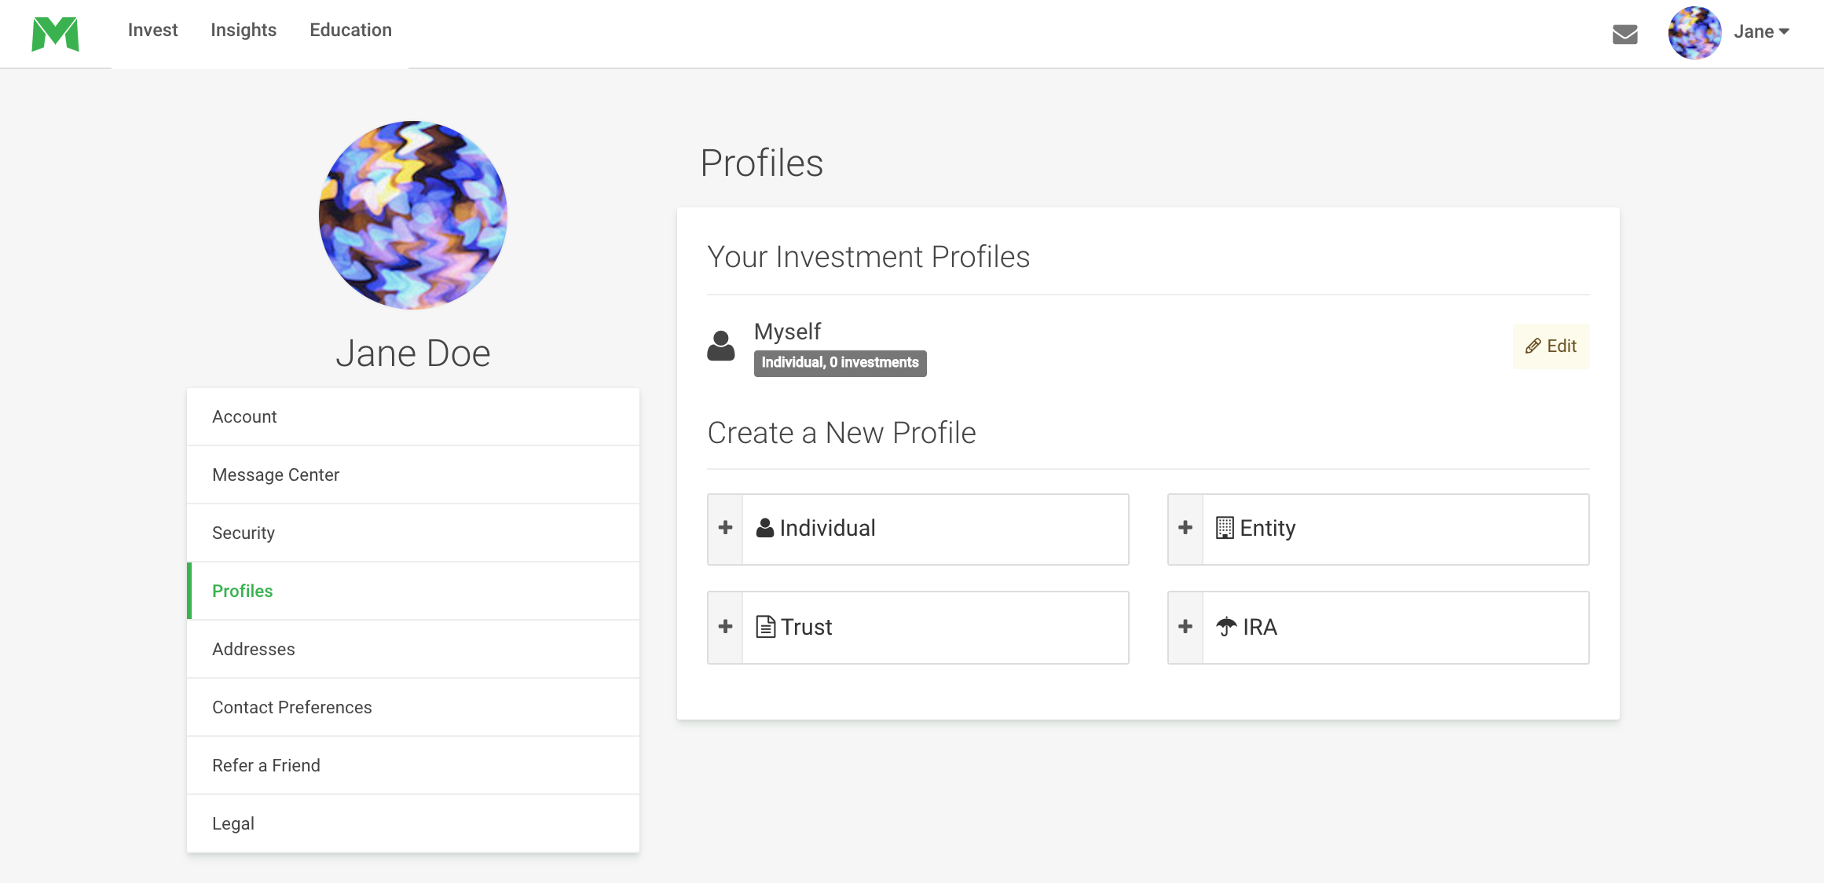The image size is (1824, 883).
Task: Edit the Myself profile
Action: click(1551, 346)
